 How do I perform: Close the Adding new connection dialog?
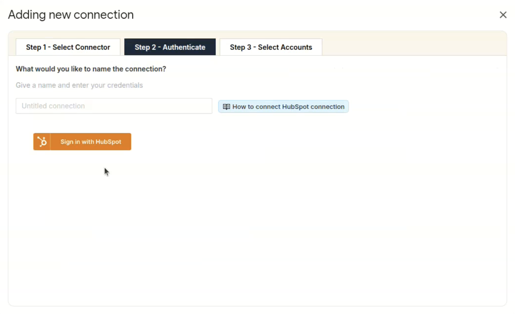coord(503,15)
